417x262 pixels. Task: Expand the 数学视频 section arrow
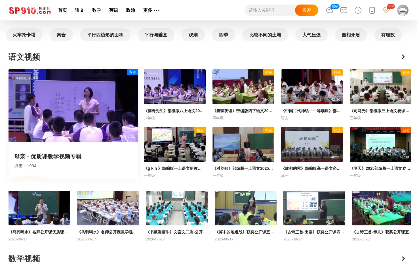point(403,258)
